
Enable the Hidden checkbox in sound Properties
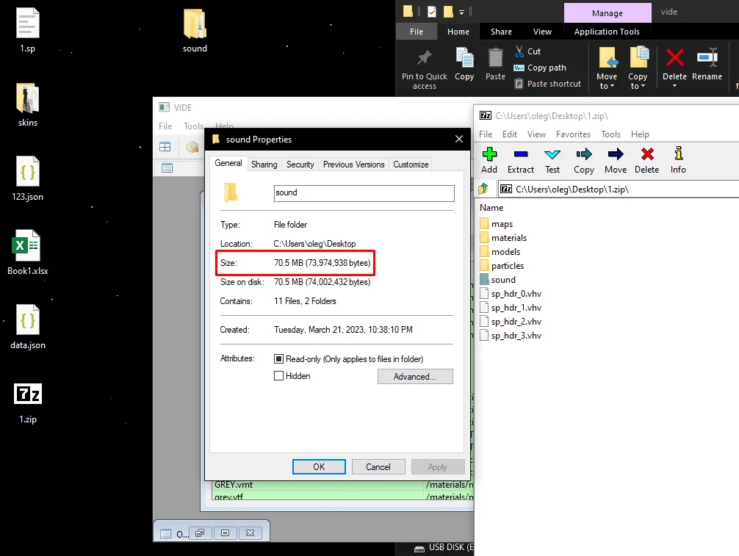278,375
